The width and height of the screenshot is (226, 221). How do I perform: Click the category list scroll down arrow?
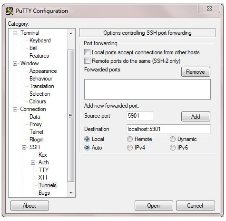point(71,193)
